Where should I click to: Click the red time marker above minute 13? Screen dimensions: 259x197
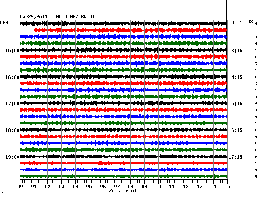point(200,24)
